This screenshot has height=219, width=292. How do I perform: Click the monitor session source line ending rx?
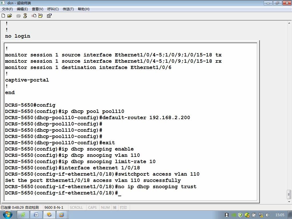[113, 61]
